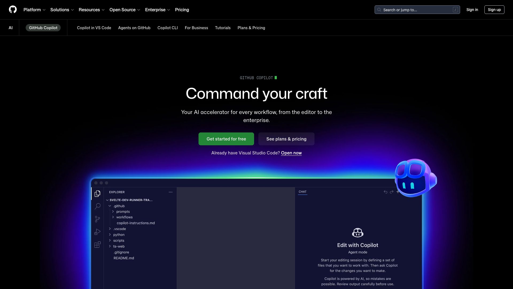The image size is (513, 289).
Task: Click the GitHub logo in the header
Action: pos(13,10)
